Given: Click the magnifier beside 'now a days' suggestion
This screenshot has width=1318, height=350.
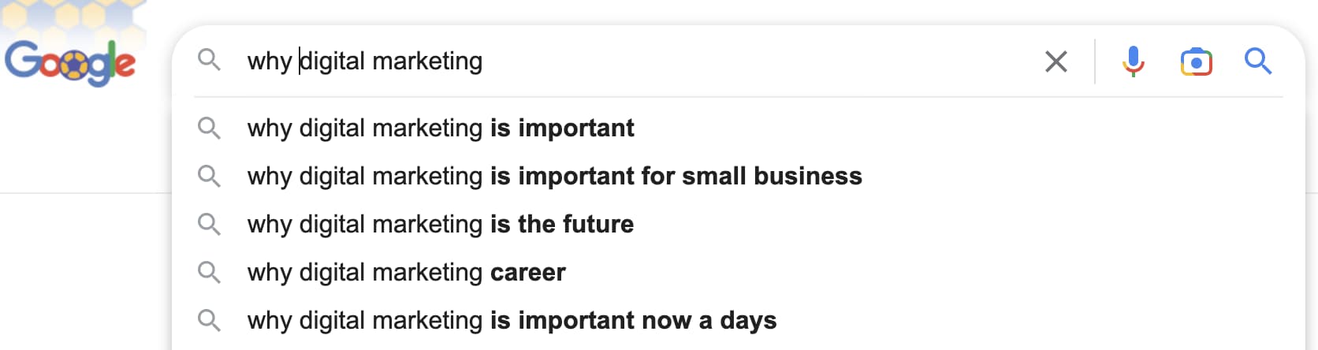Looking at the screenshot, I should [x=209, y=320].
